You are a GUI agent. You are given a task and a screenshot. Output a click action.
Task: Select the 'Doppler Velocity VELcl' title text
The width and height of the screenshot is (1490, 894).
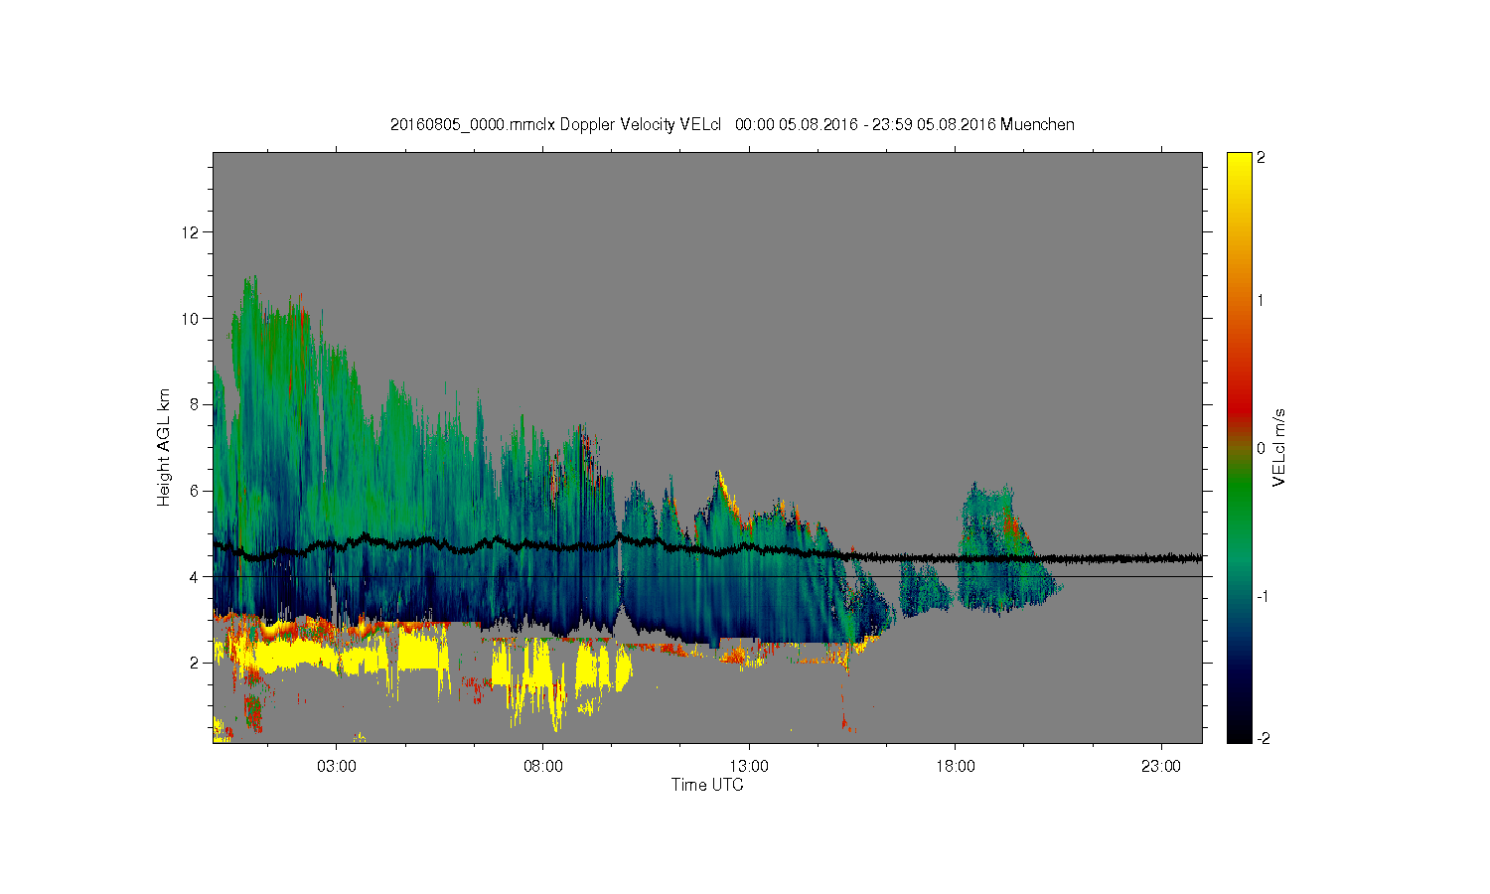640,124
